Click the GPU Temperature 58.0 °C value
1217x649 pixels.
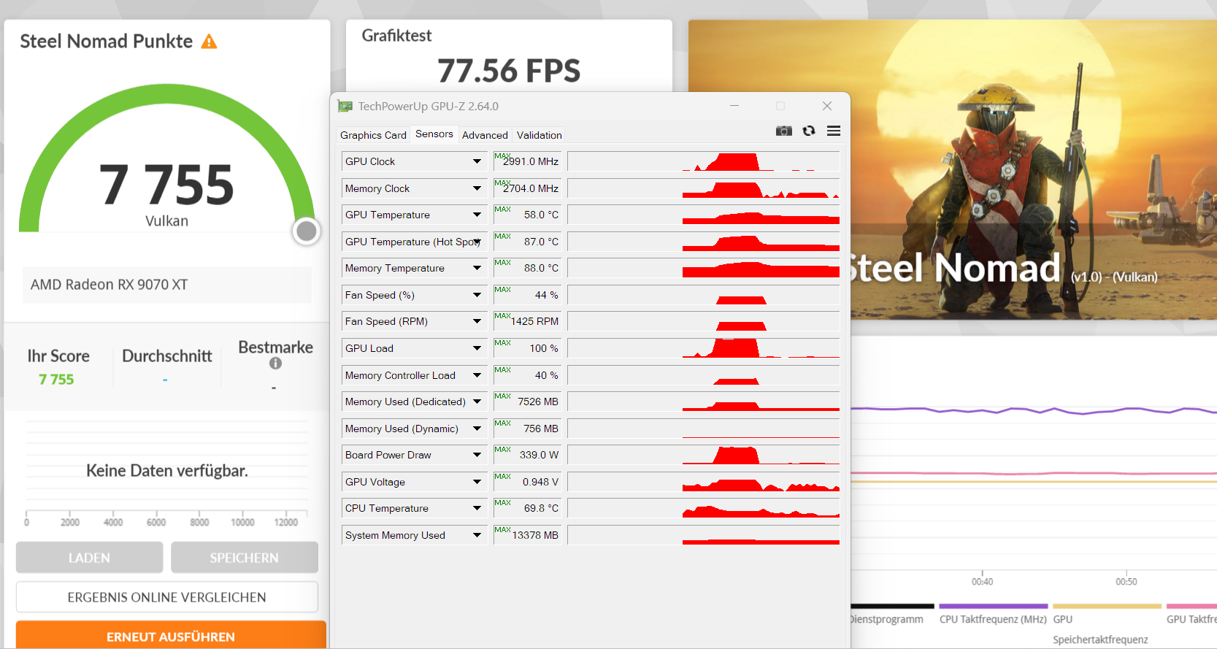point(527,215)
